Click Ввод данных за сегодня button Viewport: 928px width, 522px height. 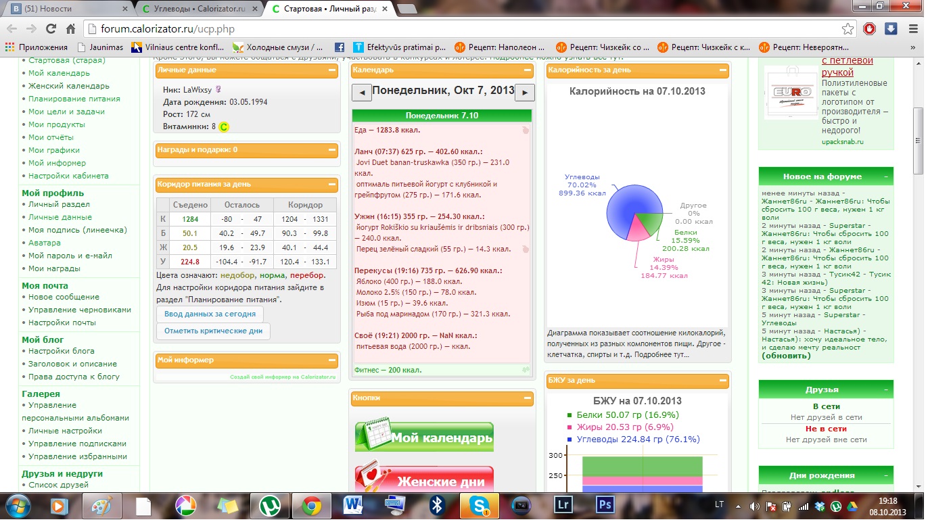click(210, 314)
